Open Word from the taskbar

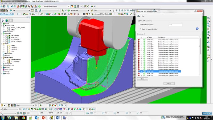58,118
